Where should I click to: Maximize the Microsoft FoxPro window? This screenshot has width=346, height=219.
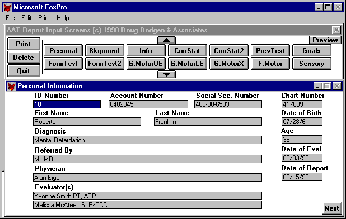tap(328, 7)
